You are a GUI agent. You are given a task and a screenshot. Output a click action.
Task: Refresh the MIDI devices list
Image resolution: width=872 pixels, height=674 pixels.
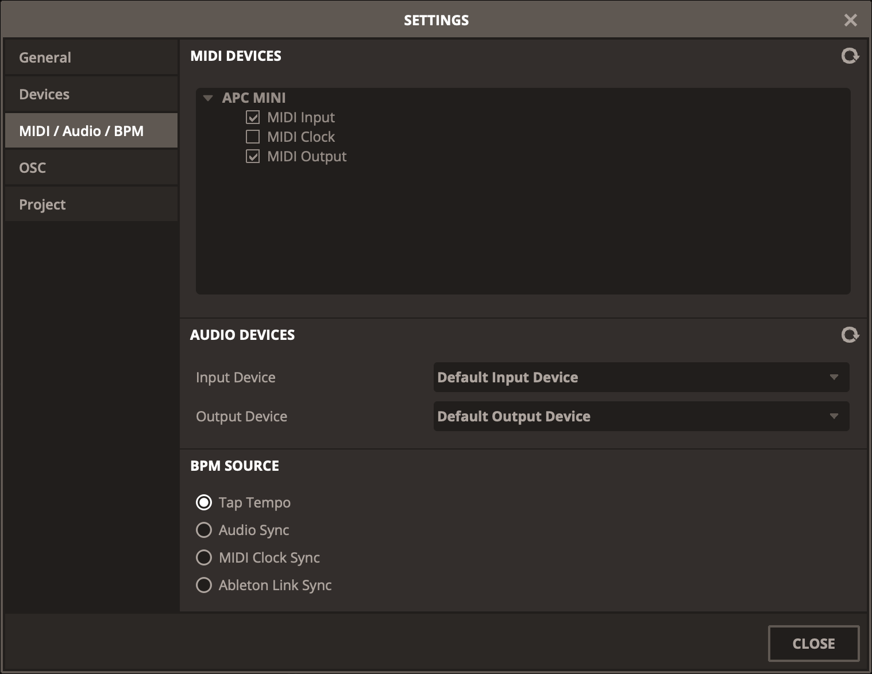point(850,56)
